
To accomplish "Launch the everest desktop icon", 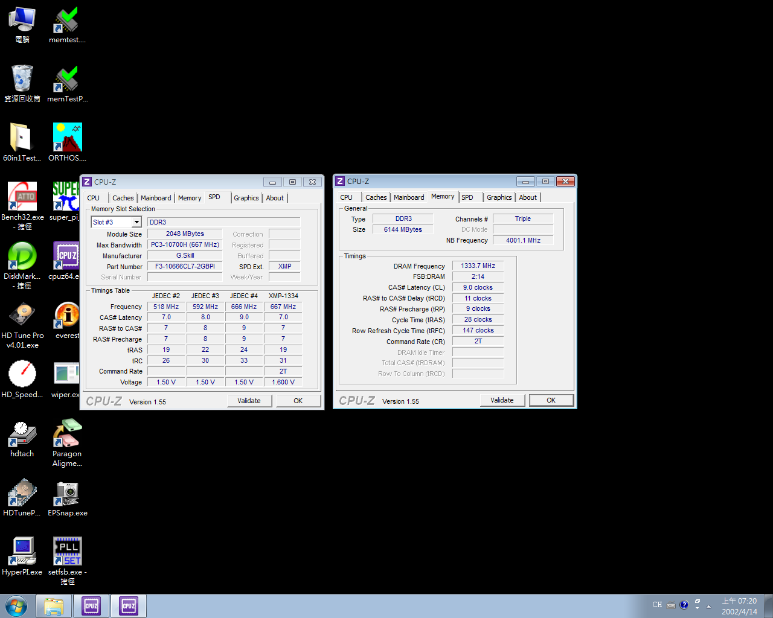I will (x=66, y=320).
